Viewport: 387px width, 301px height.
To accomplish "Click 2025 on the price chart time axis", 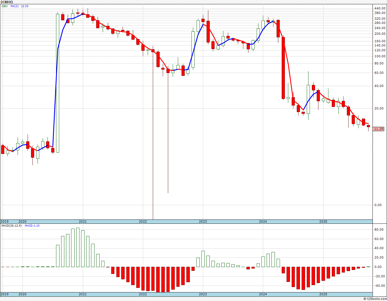I will click(323, 221).
